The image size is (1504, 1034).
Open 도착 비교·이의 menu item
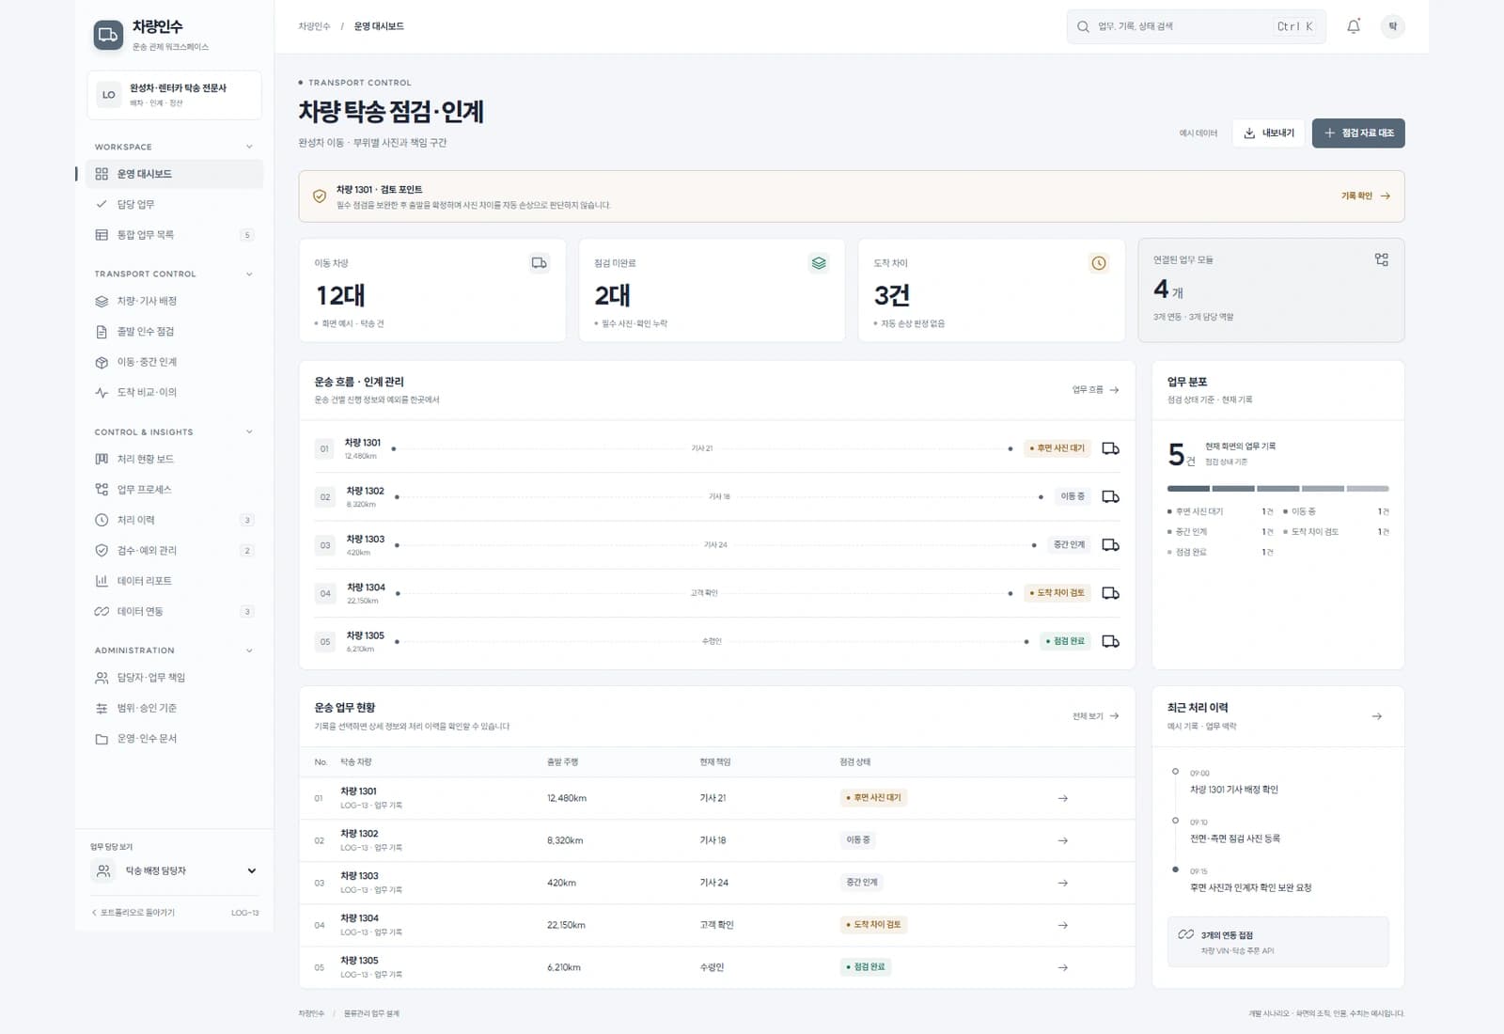[174, 393]
